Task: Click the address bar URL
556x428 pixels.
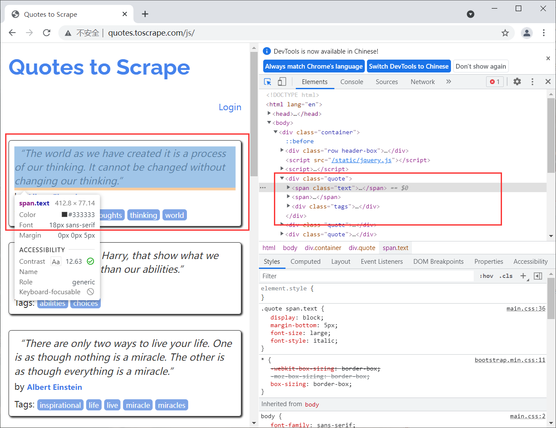Action: [151, 33]
